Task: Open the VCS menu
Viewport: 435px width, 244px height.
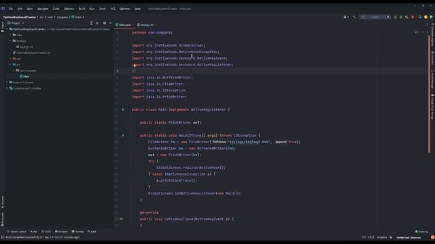Action: pos(113,9)
